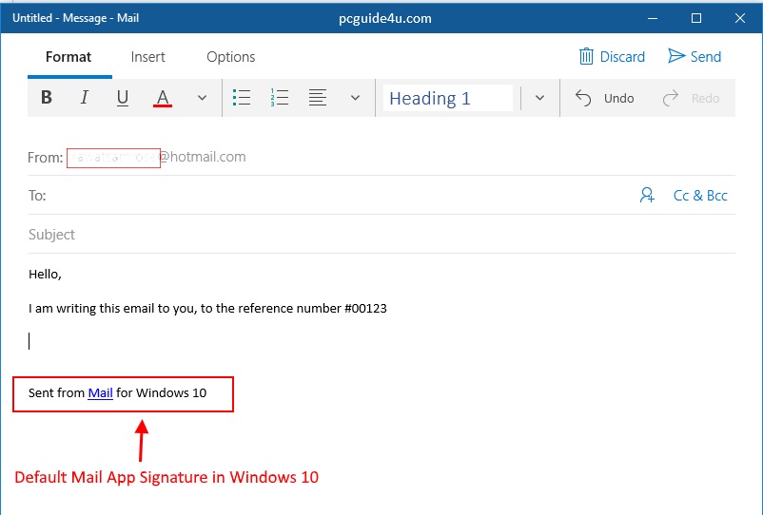Expand the font formatting dropdown arrow

(202, 98)
